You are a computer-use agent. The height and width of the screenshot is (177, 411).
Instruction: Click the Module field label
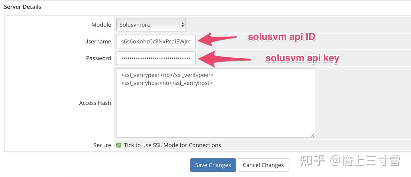click(101, 25)
